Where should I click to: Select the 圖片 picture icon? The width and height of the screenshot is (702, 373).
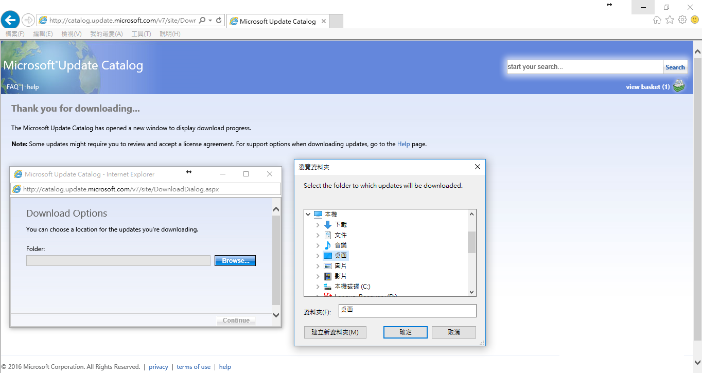[328, 265]
